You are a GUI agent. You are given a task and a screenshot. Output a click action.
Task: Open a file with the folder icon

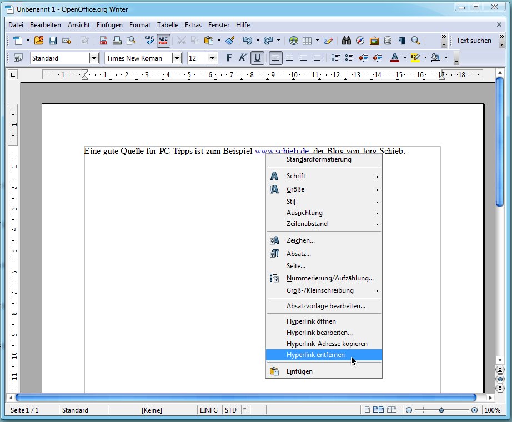click(x=38, y=41)
